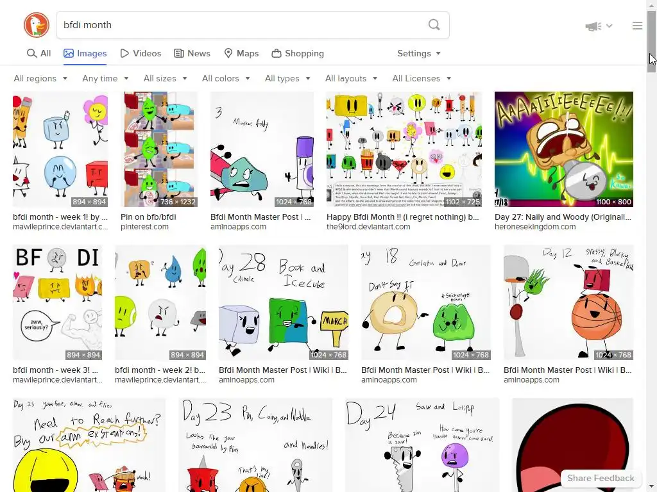Click the 'bfdi month - week 3!' title

55,370
